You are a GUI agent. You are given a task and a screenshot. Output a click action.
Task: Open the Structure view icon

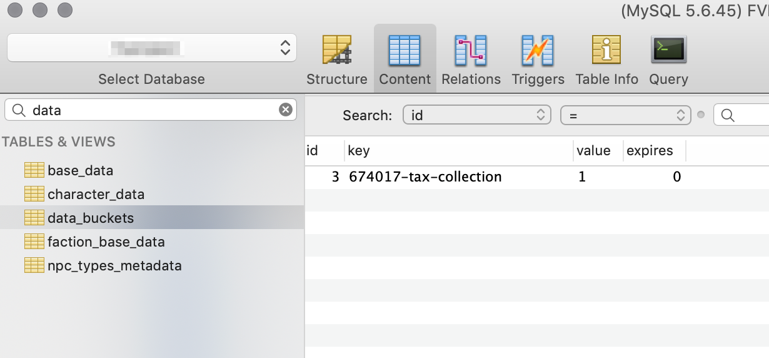pyautogui.click(x=336, y=51)
